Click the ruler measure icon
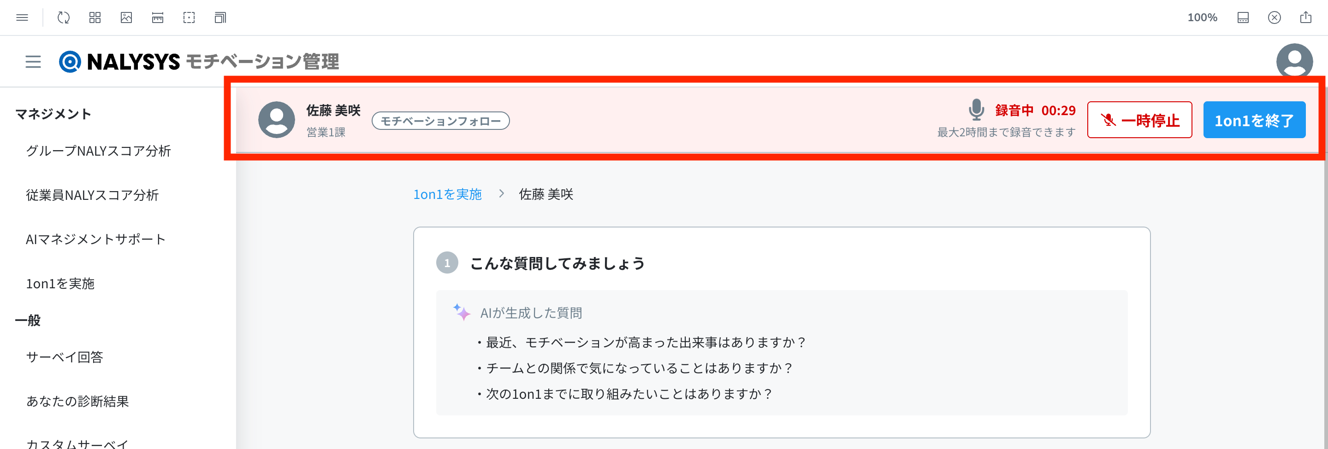 pos(158,17)
